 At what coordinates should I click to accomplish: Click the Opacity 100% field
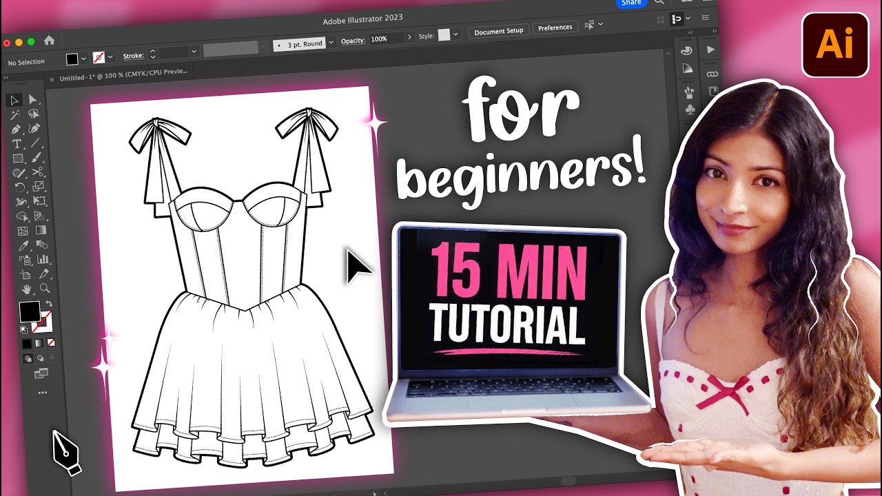(387, 39)
